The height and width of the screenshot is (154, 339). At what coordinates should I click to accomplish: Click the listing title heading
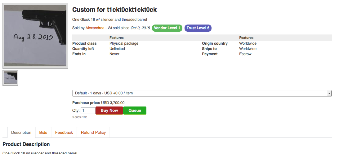[x=114, y=10]
